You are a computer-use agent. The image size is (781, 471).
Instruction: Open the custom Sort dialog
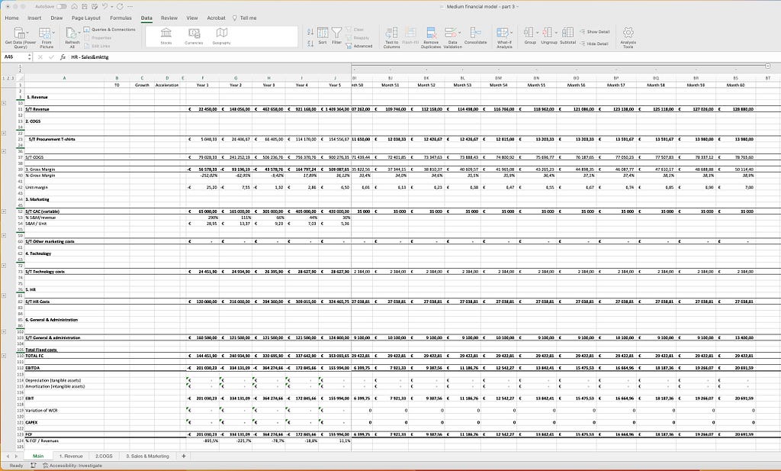coord(323,34)
